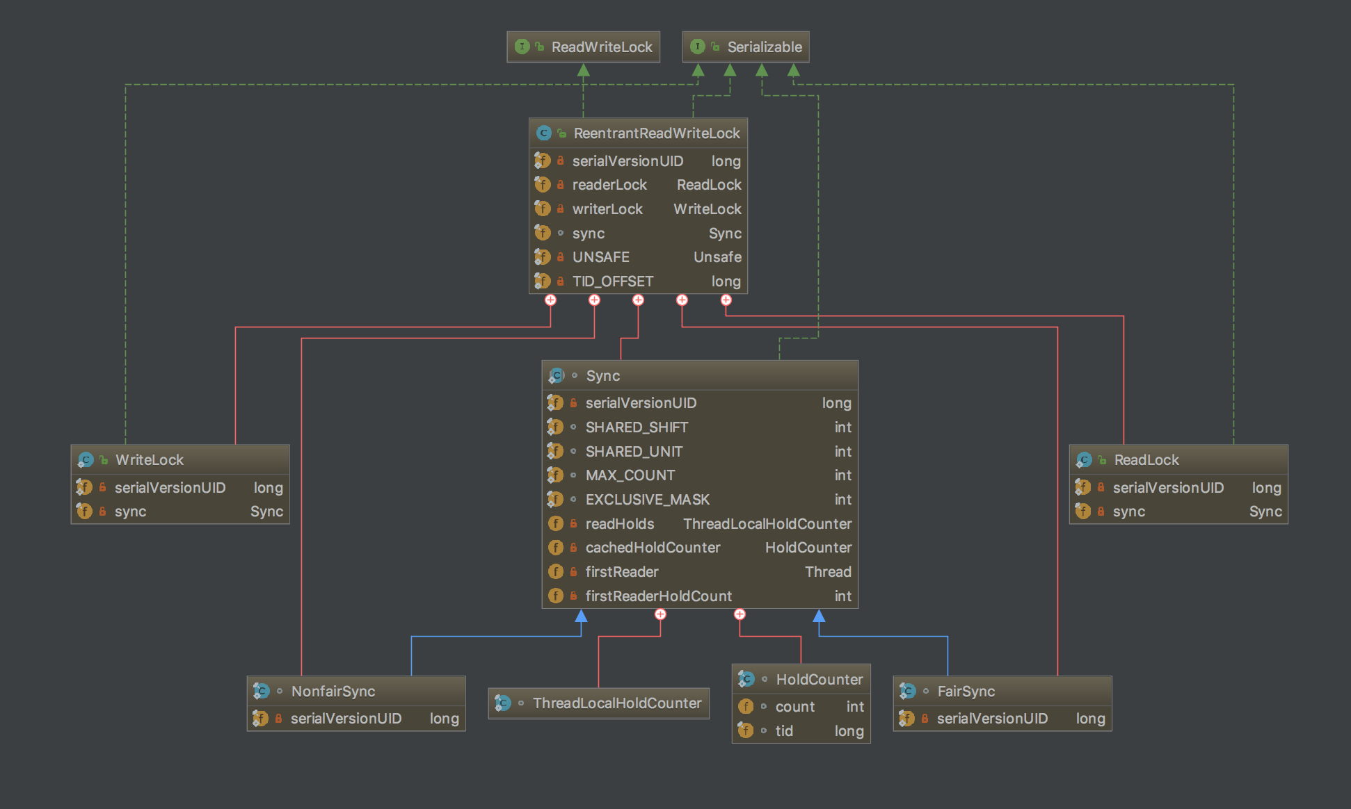
Task: Click the lock icon beside UNSAFE field
Action: (560, 257)
